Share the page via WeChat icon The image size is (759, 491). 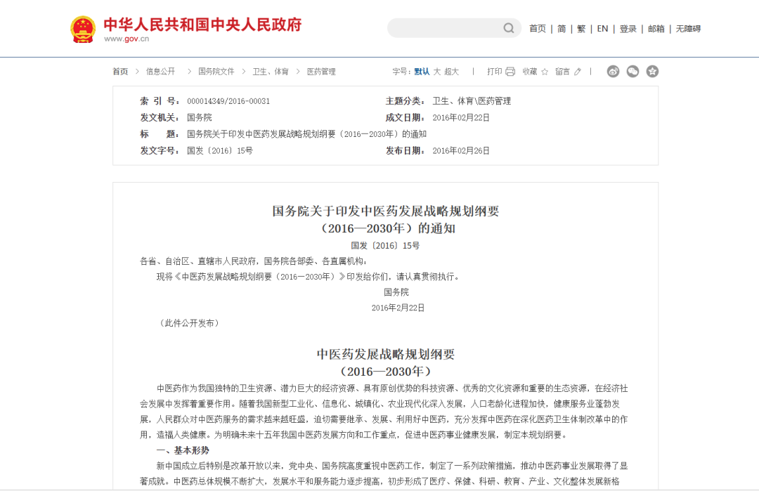pyautogui.click(x=632, y=71)
